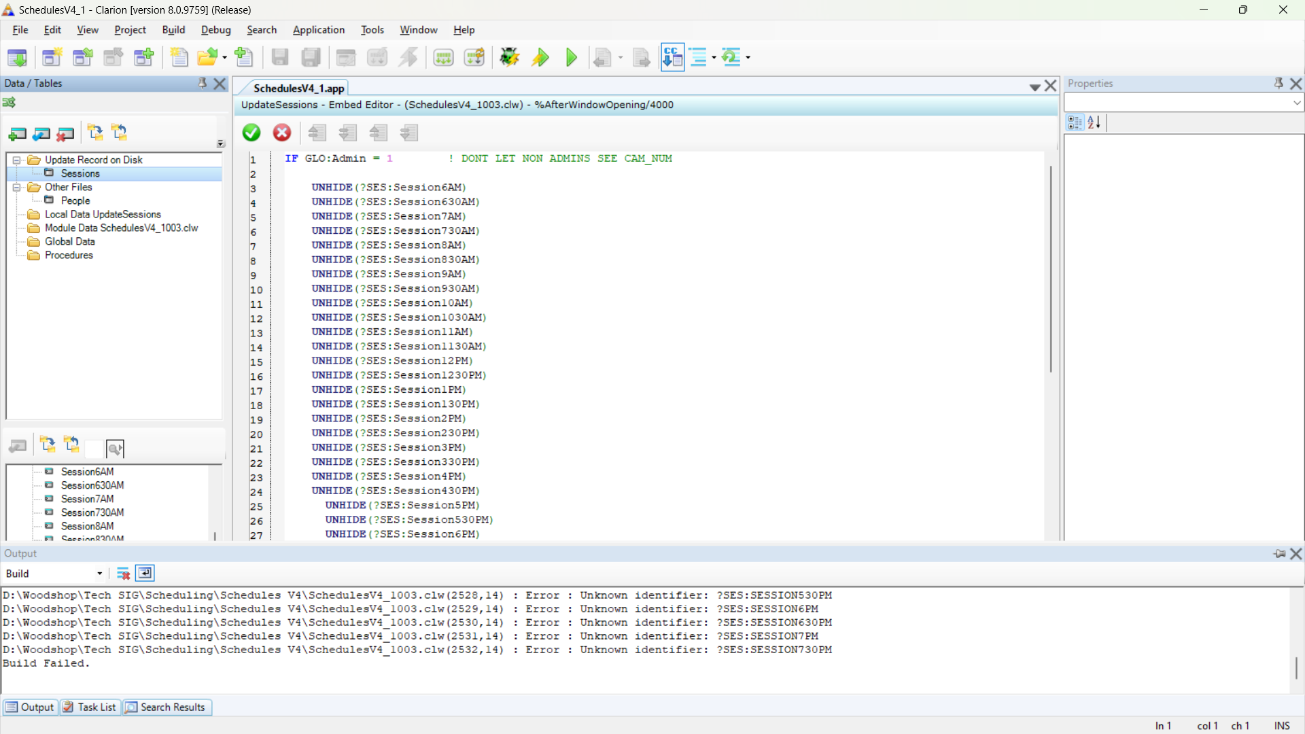This screenshot has height=734, width=1305.
Task: Click the green bug debug icon
Action: click(509, 58)
